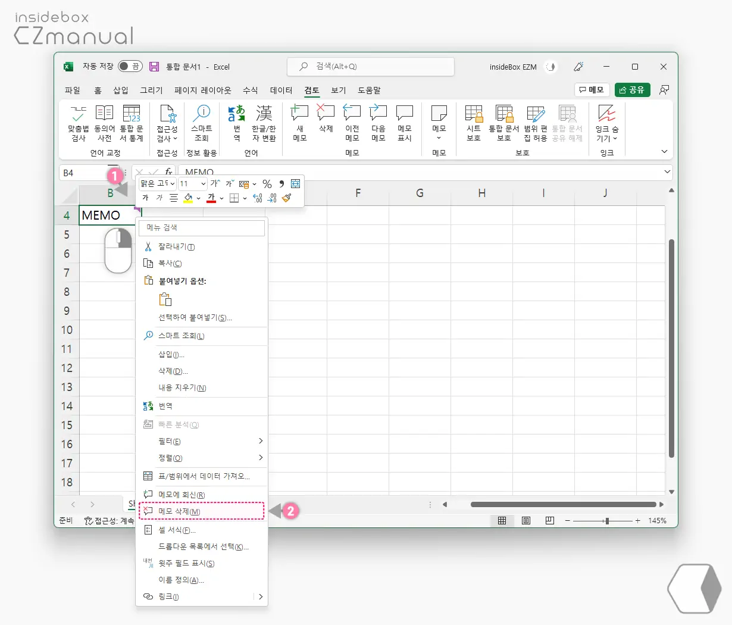Screen dimensions: 732x625
Task: Expand fill color dropdown arrow
Action: 199,198
